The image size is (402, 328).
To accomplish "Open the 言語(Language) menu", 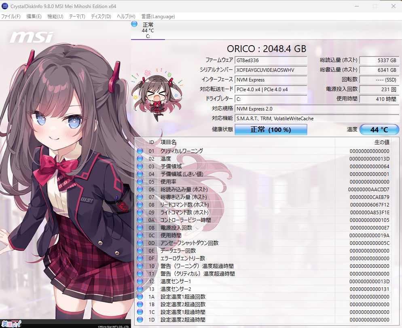I will [x=158, y=17].
